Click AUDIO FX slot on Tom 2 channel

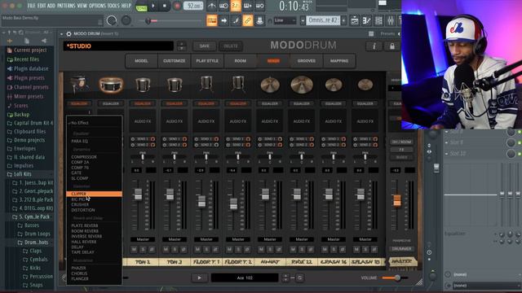(x=174, y=121)
